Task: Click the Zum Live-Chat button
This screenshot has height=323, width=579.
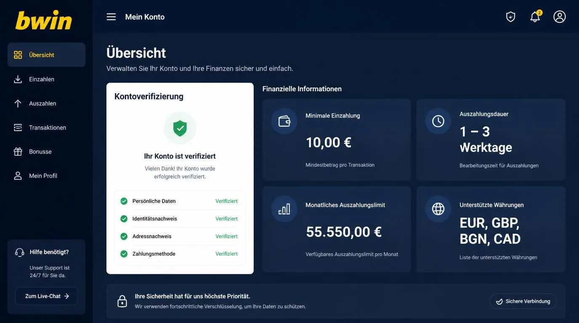Action: pos(46,296)
